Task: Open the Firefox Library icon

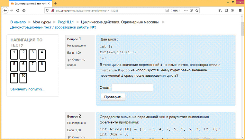Action: [x=220, y=10]
